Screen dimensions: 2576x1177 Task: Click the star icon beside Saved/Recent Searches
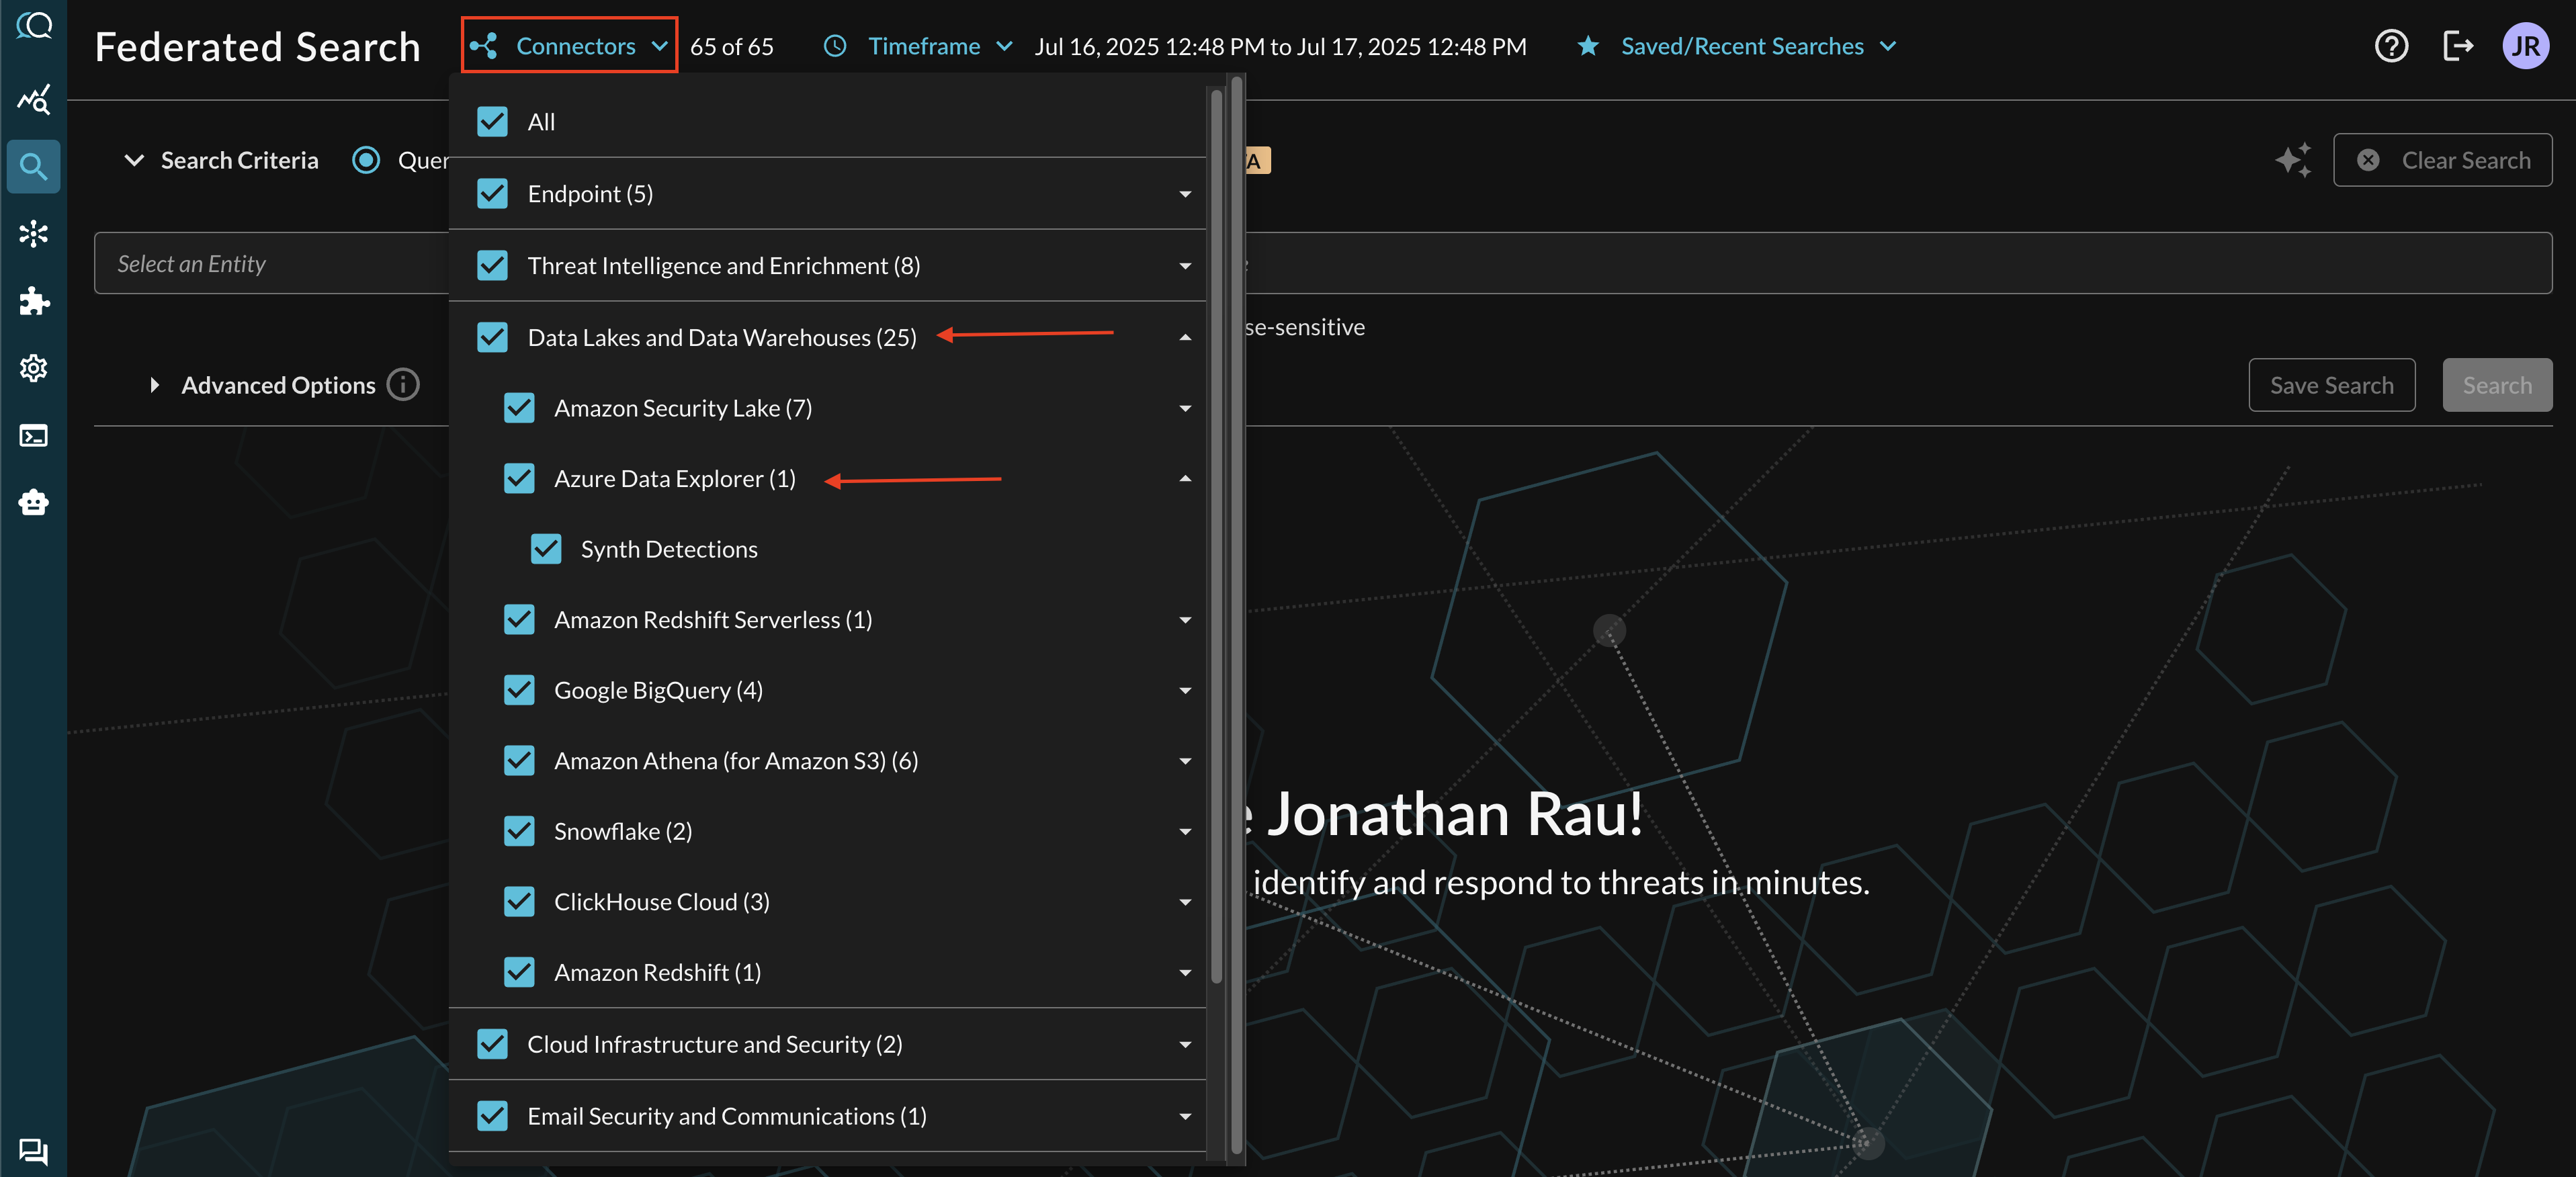coord(1588,46)
